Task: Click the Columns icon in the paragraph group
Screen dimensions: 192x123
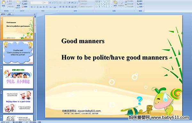Action: (x=76, y=7)
